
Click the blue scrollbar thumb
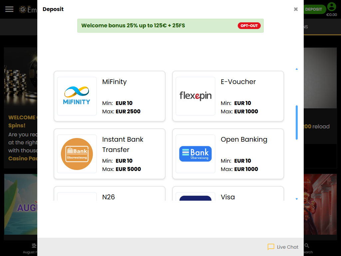click(x=297, y=122)
